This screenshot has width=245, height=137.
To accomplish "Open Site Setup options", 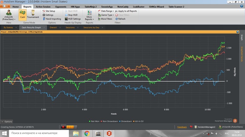I will [49, 11].
